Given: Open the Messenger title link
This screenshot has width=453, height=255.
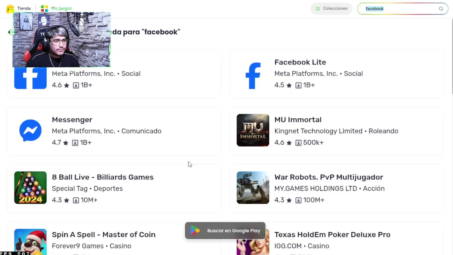Looking at the screenshot, I should (x=72, y=120).
